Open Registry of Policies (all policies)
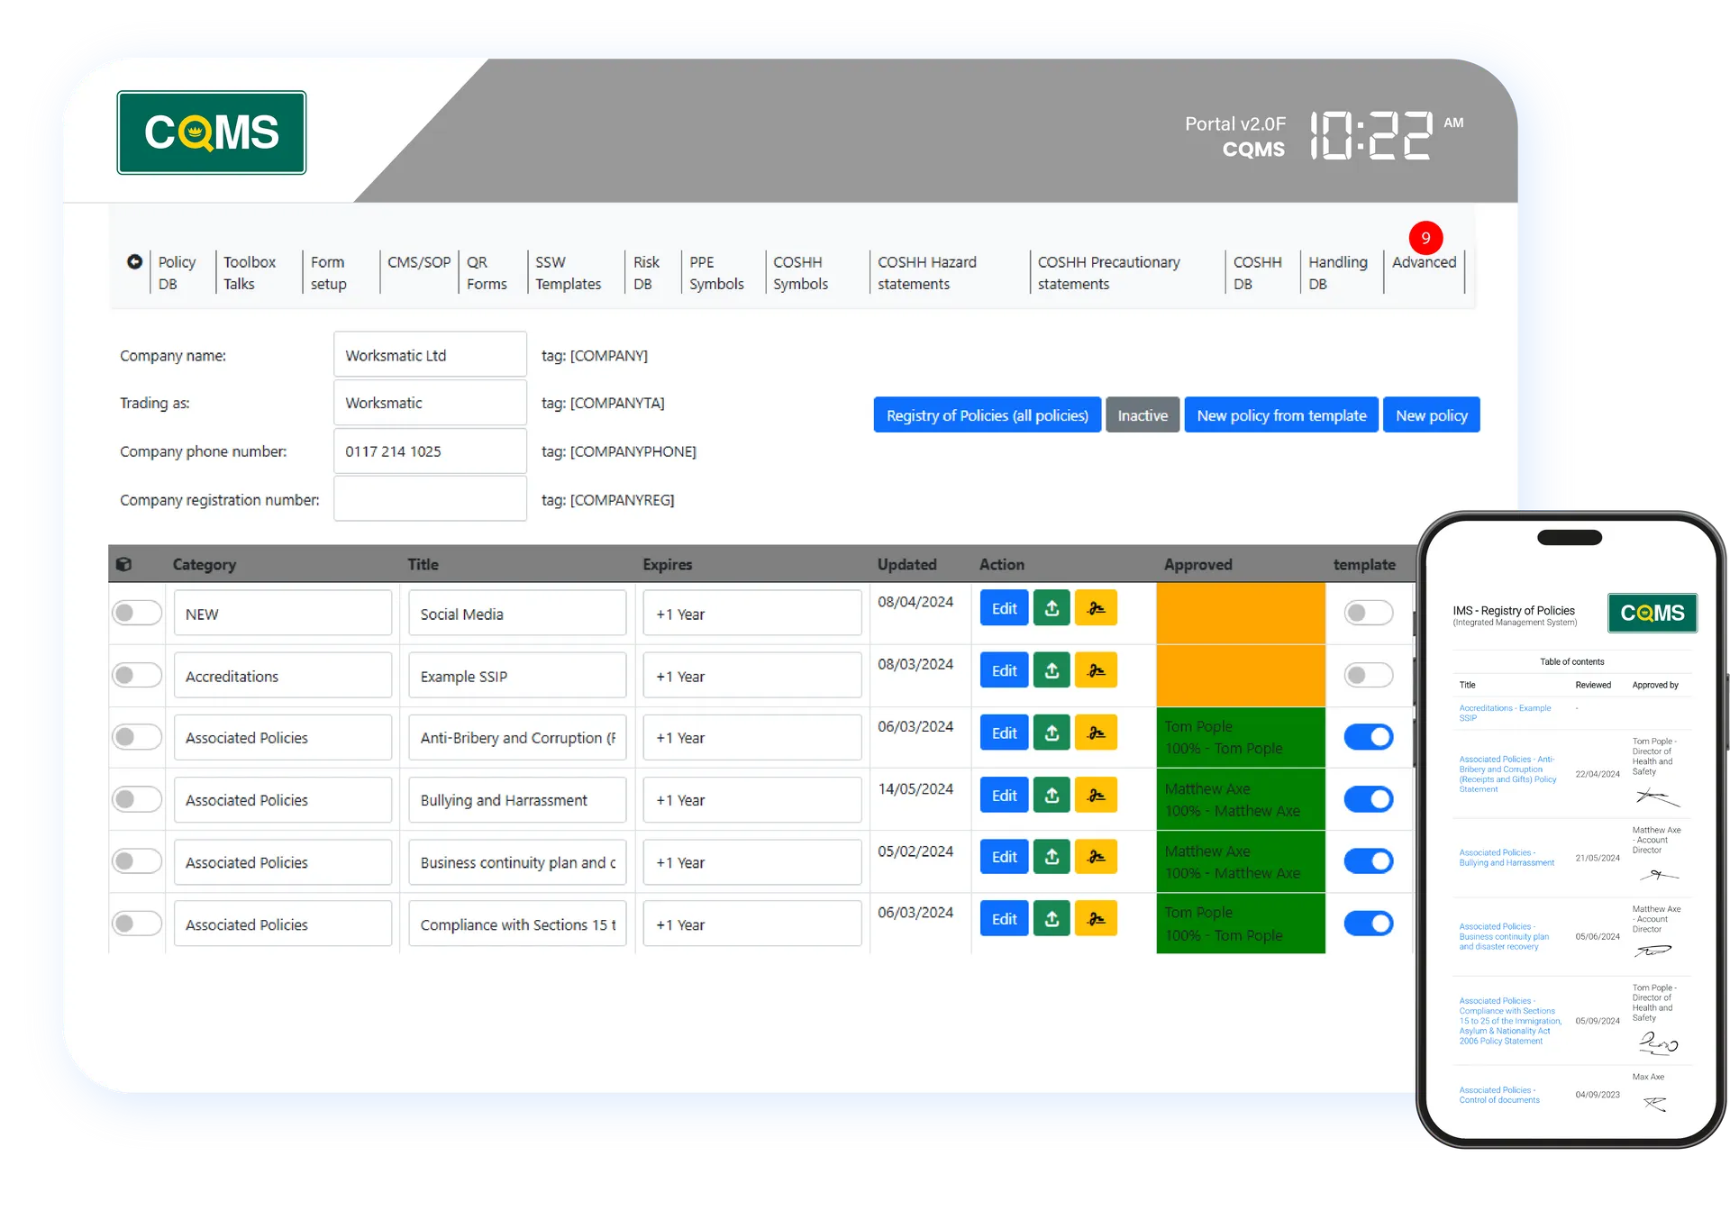Viewport: 1730px width, 1229px height. click(987, 414)
